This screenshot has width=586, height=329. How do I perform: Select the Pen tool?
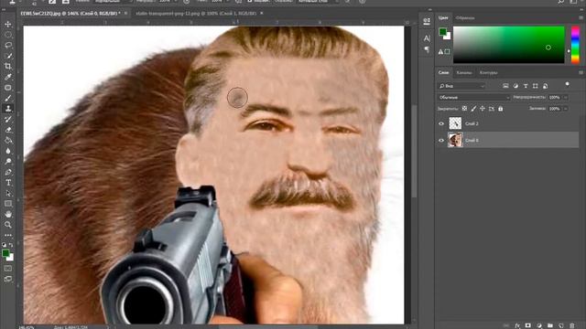(8, 172)
